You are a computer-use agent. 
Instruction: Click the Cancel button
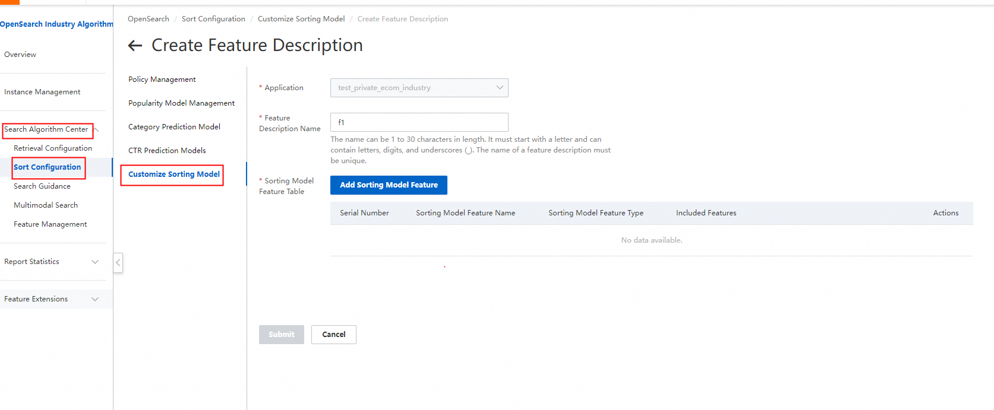point(334,335)
